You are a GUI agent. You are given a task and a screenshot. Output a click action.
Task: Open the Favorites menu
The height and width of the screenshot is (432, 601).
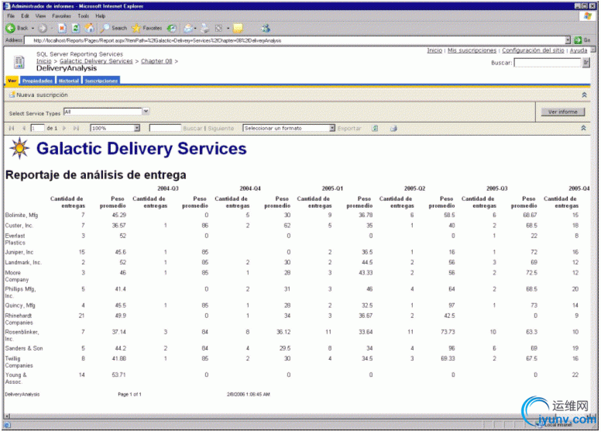61,16
